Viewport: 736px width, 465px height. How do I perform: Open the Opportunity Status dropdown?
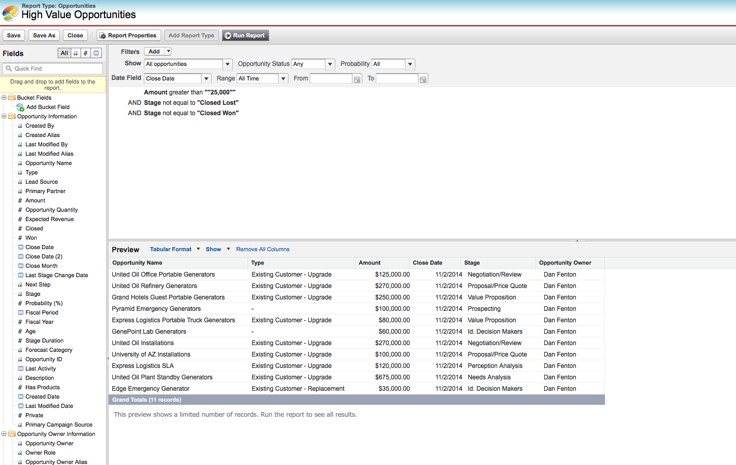click(x=330, y=64)
